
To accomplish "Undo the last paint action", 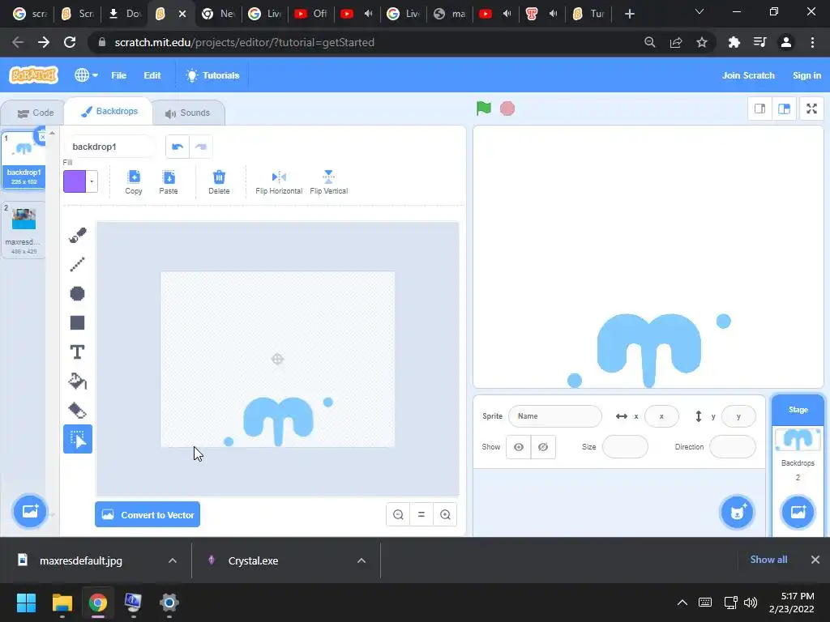I will pos(178,147).
